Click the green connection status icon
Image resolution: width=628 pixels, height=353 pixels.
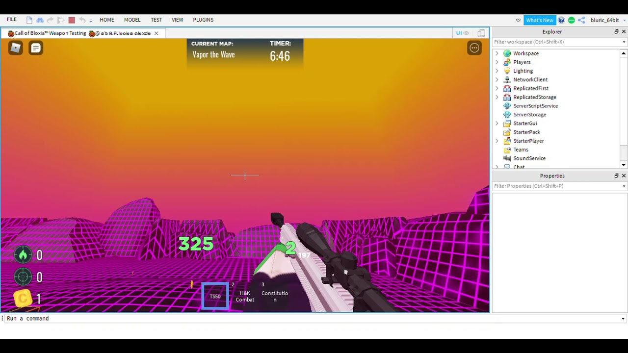tap(572, 20)
